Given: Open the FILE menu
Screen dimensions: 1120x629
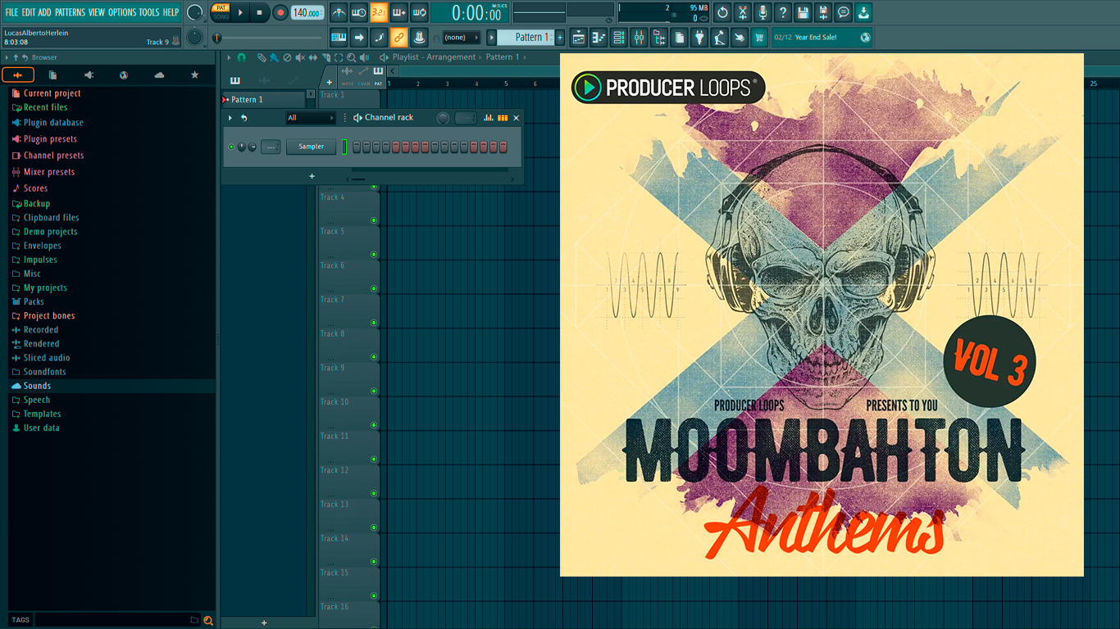Looking at the screenshot, I should 11,12.
